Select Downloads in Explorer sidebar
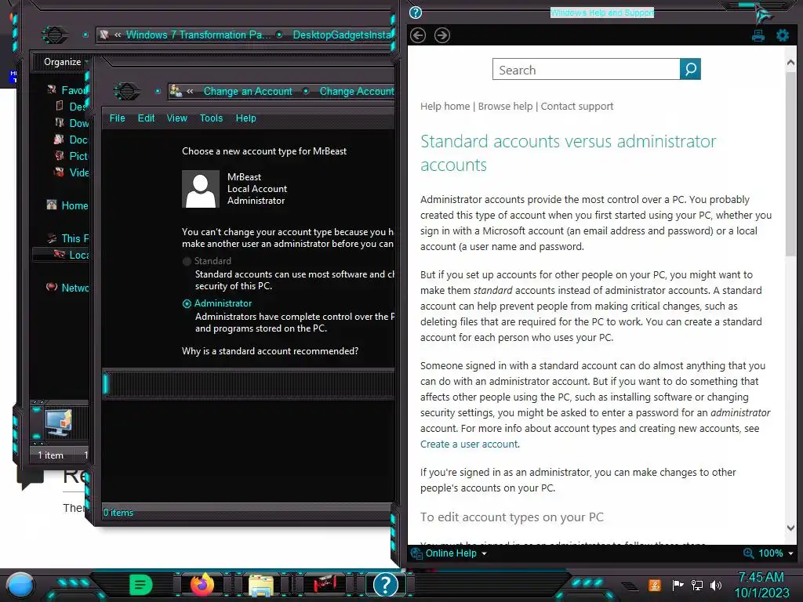Viewport: 803px width, 602px height. (x=71, y=123)
